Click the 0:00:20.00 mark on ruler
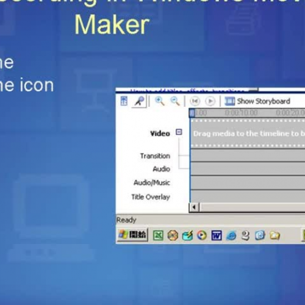Viewport: 305px width, 305px height. point(290,113)
